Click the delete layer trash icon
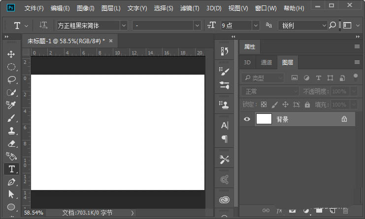The image size is (365, 219). point(345,211)
